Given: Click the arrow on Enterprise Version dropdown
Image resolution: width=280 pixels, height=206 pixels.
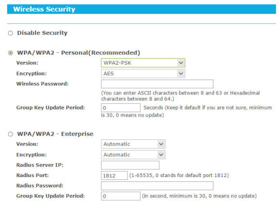Looking at the screenshot, I should click(x=161, y=144).
